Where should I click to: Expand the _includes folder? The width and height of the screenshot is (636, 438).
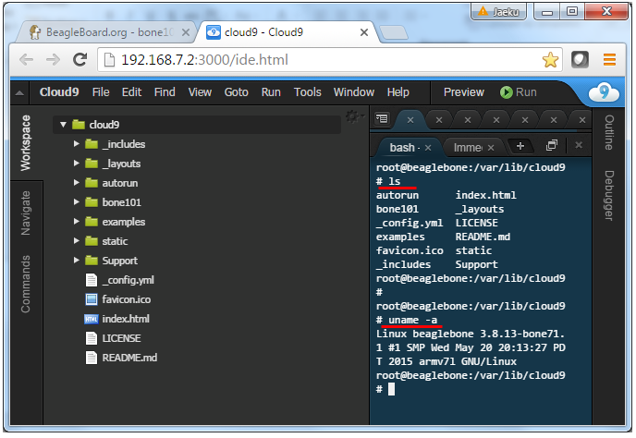(x=76, y=144)
